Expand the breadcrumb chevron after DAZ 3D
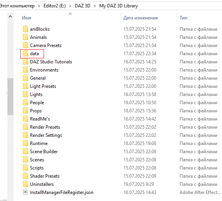Viewport: 222px width, 201px height. coord(95,6)
